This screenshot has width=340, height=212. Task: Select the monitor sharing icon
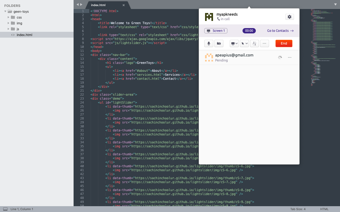pyautogui.click(x=233, y=43)
